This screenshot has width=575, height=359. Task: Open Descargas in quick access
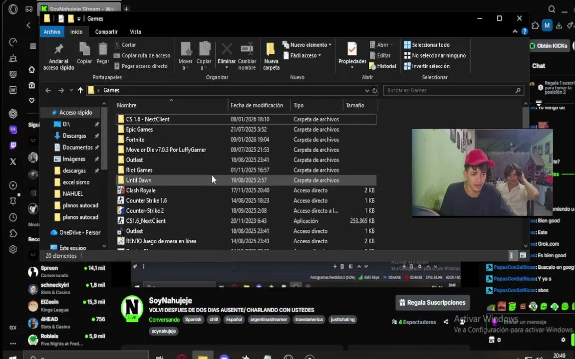[74, 136]
